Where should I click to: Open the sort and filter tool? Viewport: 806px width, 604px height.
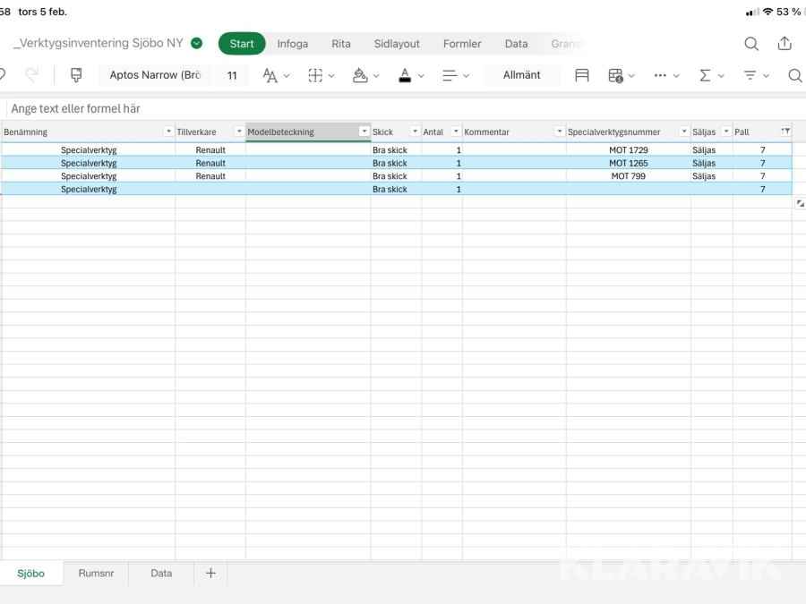click(750, 75)
